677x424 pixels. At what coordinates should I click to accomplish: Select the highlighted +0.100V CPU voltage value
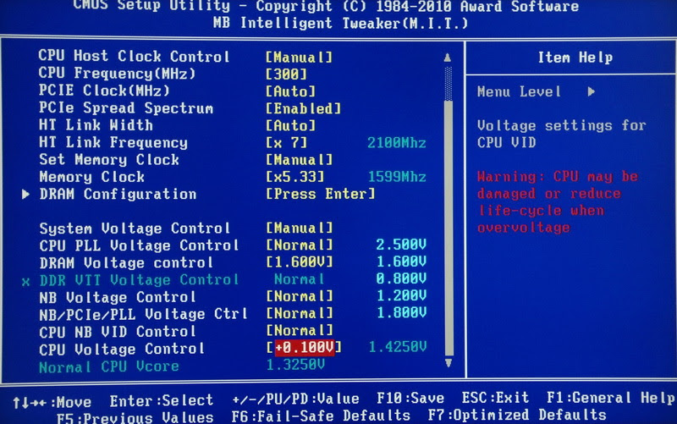305,348
